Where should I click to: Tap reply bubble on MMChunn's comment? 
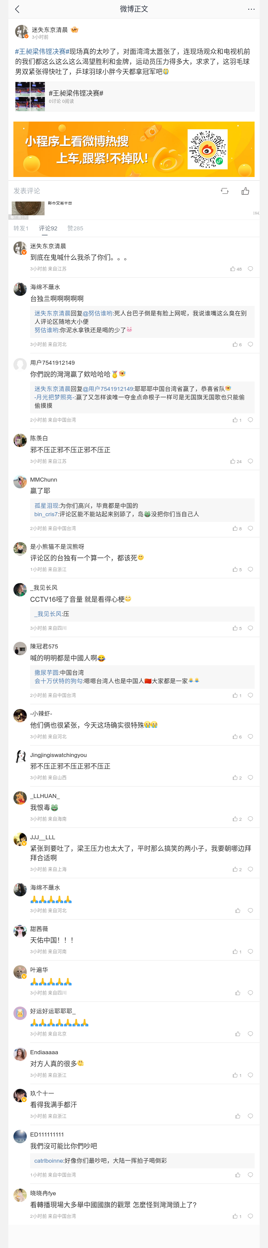tap(250, 529)
